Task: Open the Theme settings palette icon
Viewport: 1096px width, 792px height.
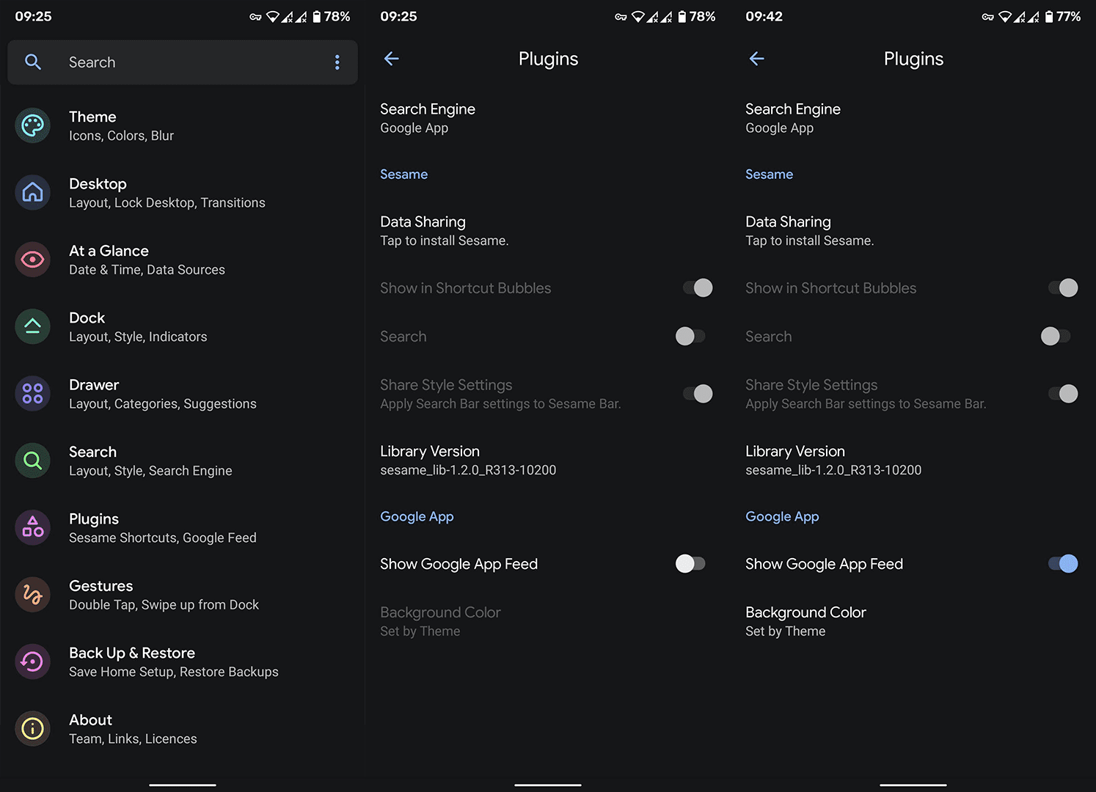Action: pos(32,125)
